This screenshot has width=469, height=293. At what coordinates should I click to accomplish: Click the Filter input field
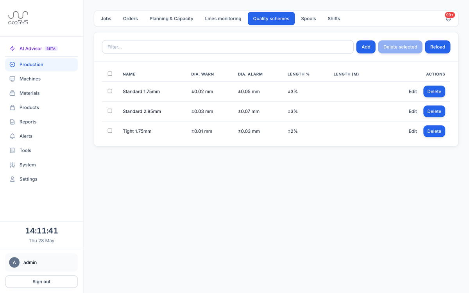[x=228, y=47]
